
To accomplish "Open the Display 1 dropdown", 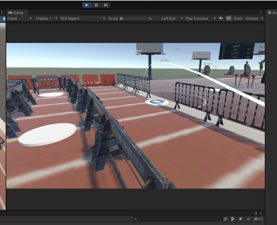I will [46, 18].
